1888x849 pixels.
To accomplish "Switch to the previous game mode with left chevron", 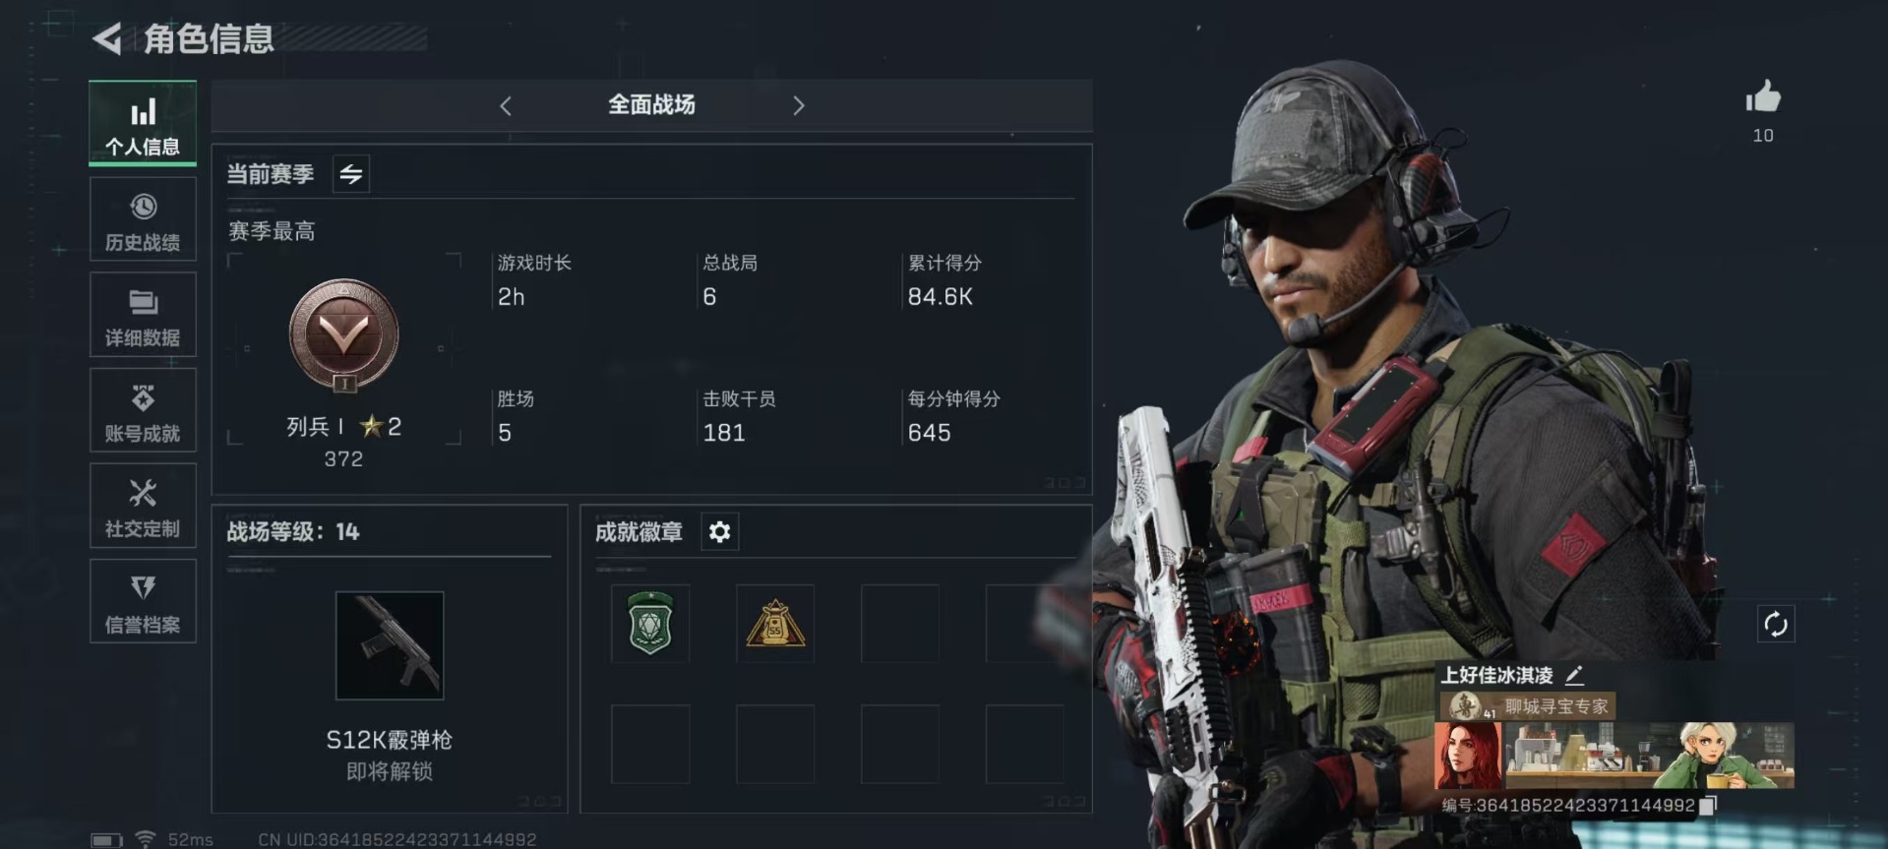I will click(506, 106).
